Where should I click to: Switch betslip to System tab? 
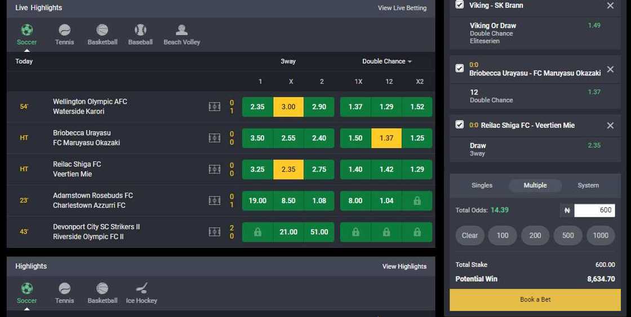coord(588,185)
